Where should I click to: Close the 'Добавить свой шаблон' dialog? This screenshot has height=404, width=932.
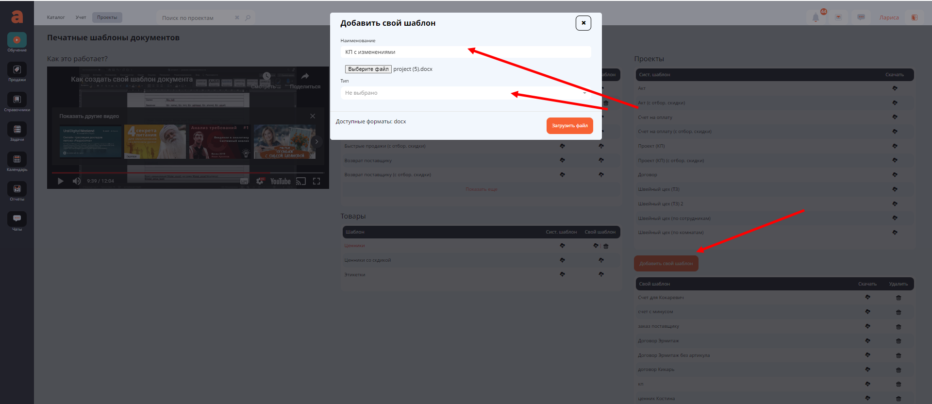583,23
